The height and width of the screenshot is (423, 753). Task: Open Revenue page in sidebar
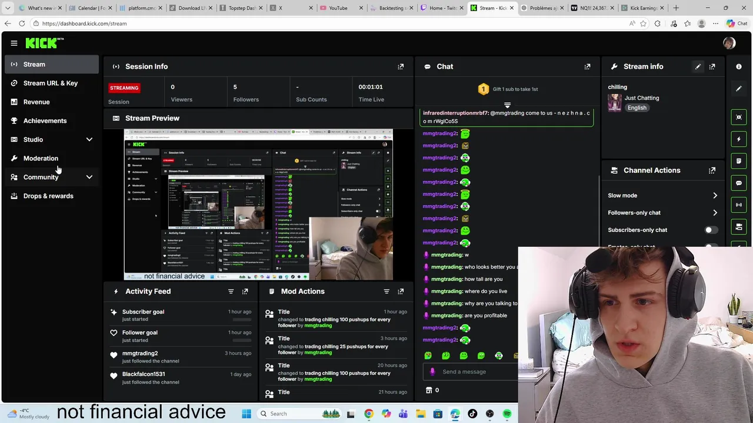(52, 102)
